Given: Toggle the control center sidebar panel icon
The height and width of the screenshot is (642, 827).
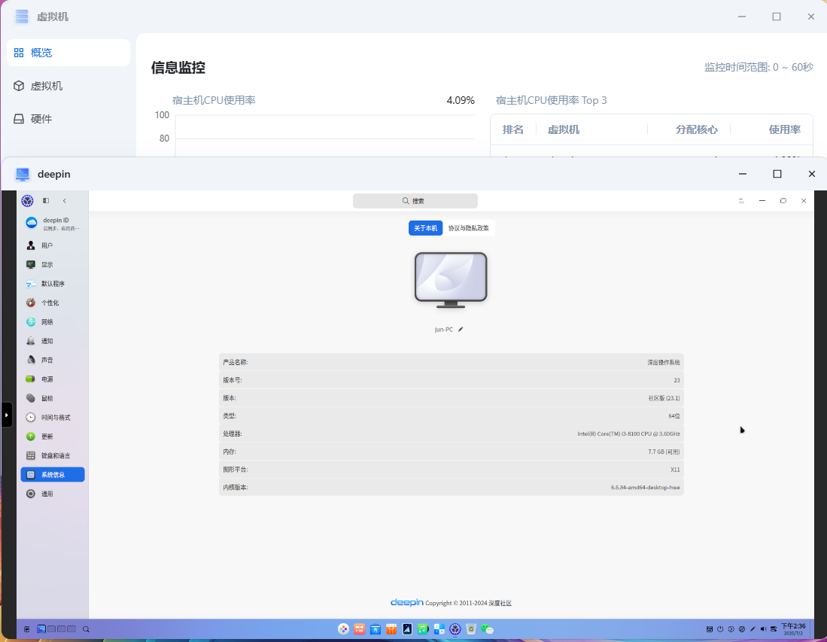Looking at the screenshot, I should [x=46, y=201].
